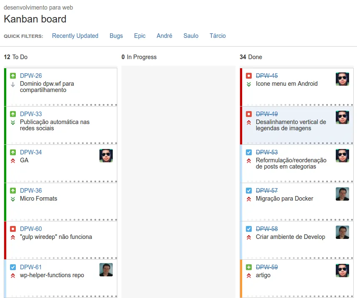Viewport: 357px width, 298px height.
Task: Toggle the Recently Updated quick filter
Action: click(x=75, y=36)
